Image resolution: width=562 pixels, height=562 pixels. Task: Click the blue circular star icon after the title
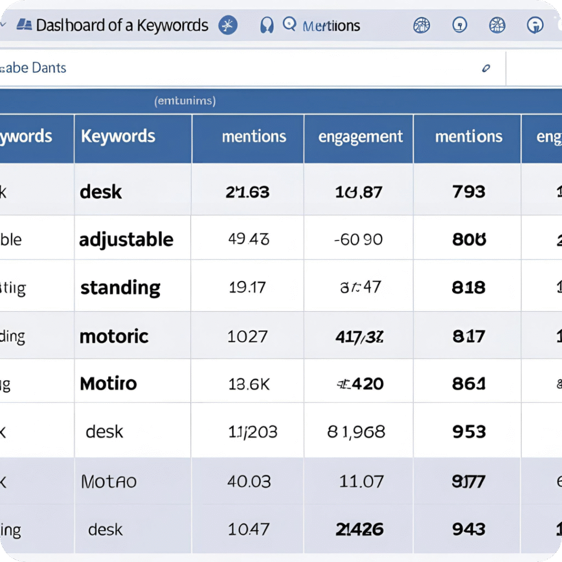click(227, 25)
